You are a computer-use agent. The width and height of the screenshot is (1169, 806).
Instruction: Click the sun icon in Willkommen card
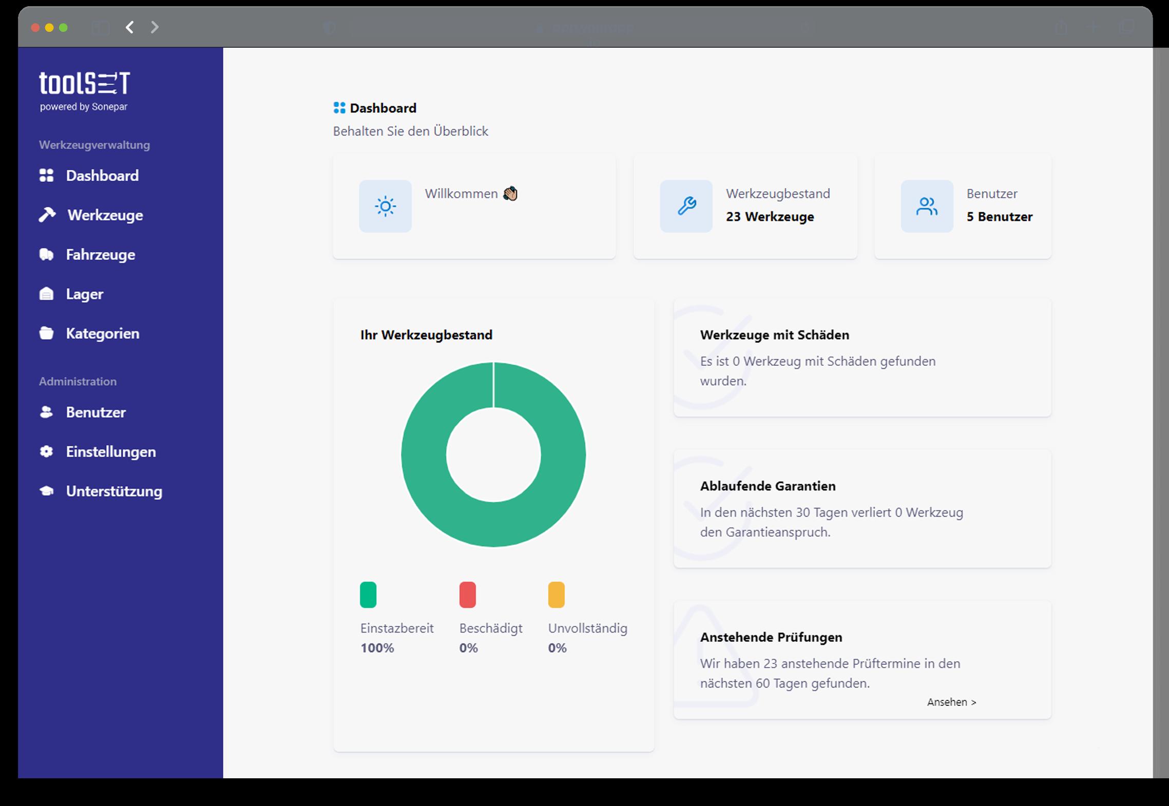pyautogui.click(x=385, y=206)
